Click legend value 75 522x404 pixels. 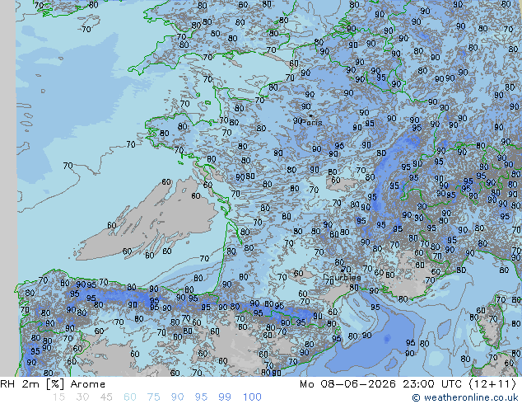[x=153, y=397]
